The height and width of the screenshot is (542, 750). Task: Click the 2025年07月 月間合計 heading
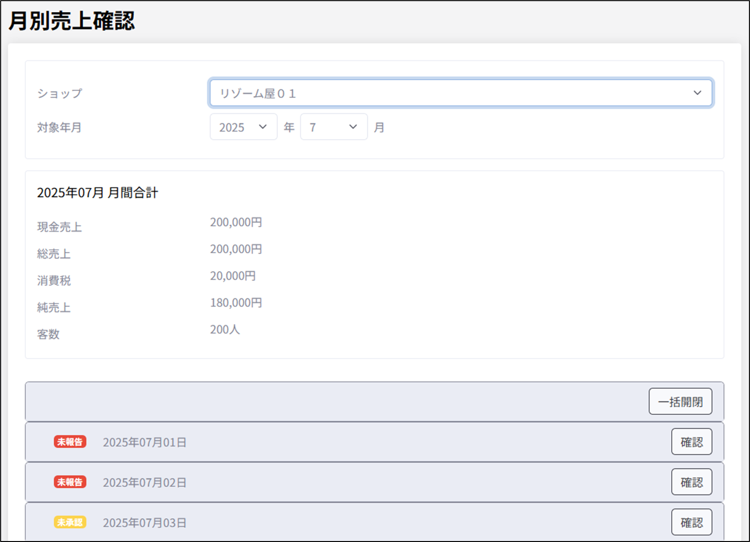[97, 193]
